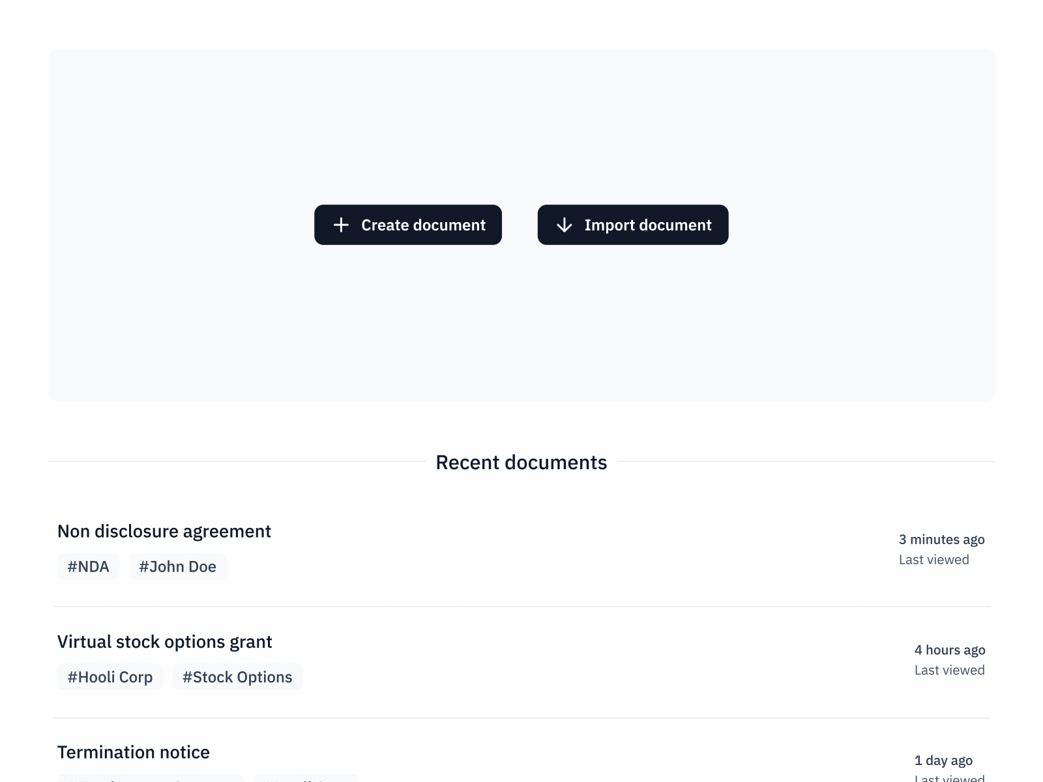Open the Virtual stock options grant document

coord(164,642)
